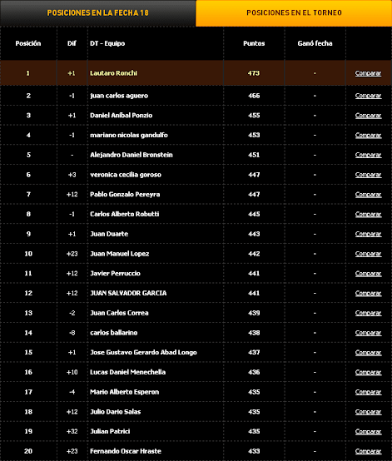The height and width of the screenshot is (461, 392).
Task: Compare with Mario Alberto Esperon
Action: click(368, 392)
